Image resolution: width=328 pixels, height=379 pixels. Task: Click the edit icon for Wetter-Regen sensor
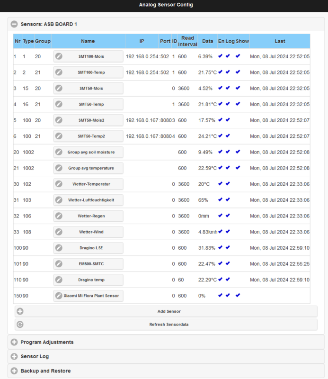point(59,216)
